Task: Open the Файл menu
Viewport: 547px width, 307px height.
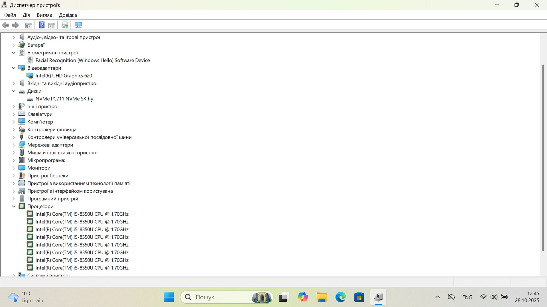Action: tap(10, 15)
